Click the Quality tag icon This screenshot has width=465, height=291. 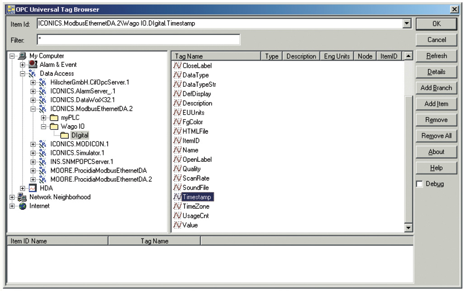(x=177, y=169)
